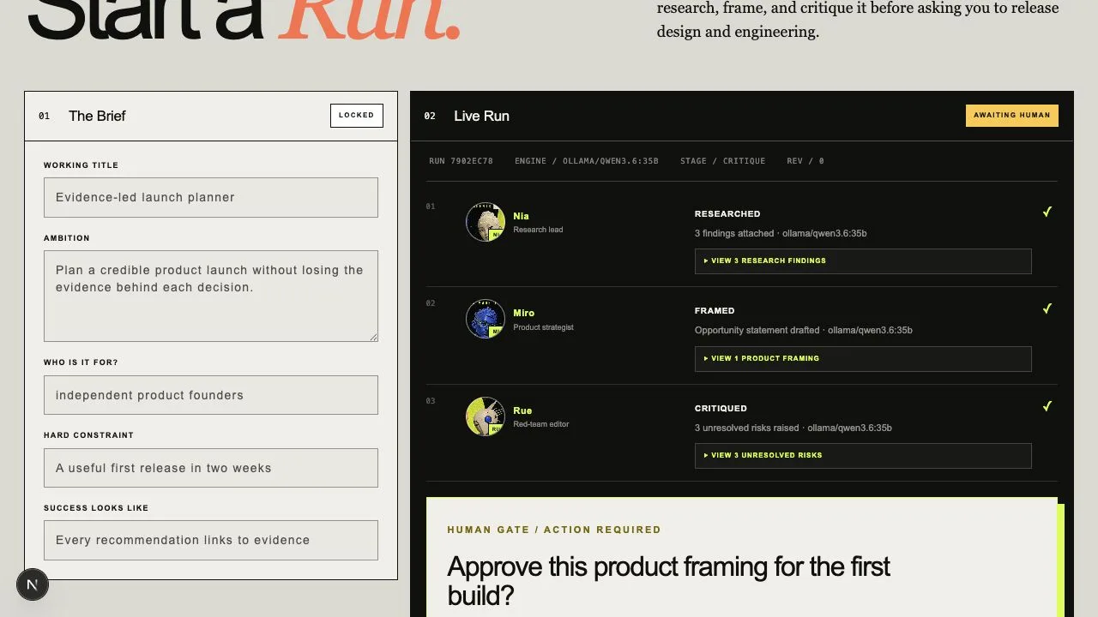The width and height of the screenshot is (1098, 617).
Task: Click the 'Research lead' role label
Action: [x=538, y=230]
